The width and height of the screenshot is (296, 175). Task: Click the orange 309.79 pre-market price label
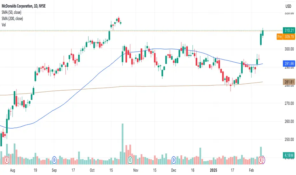coord(289,37)
